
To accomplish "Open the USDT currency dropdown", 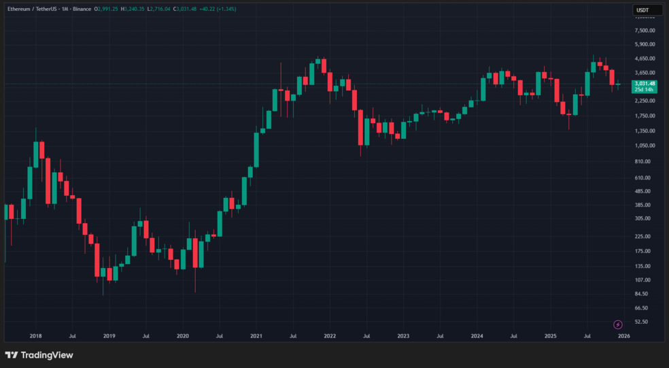I will [x=647, y=10].
